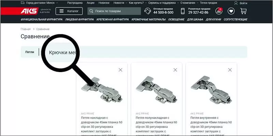Open the Каталог menu button

69,11
